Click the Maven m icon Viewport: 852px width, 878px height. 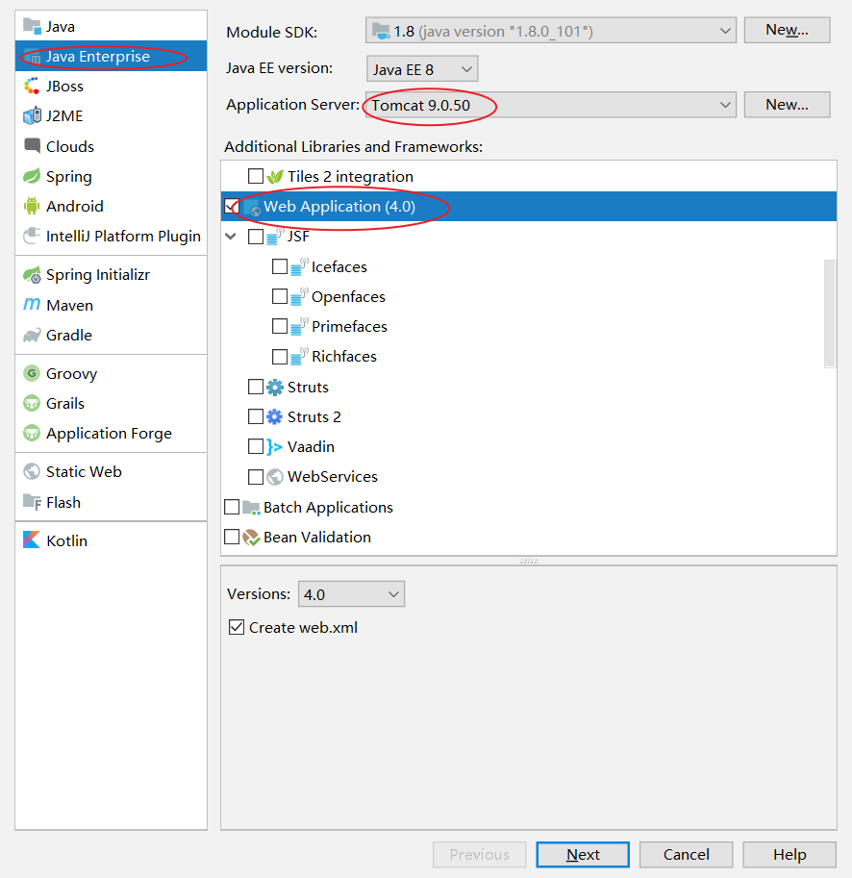(x=32, y=304)
